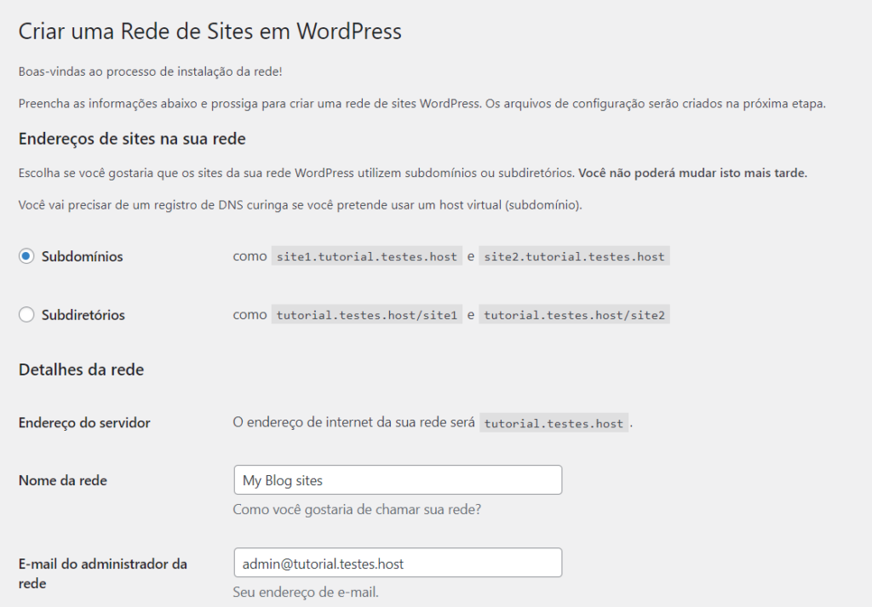Screen dimensions: 872x607
Task: Click the Nome da rede field label
Action: [x=63, y=480]
